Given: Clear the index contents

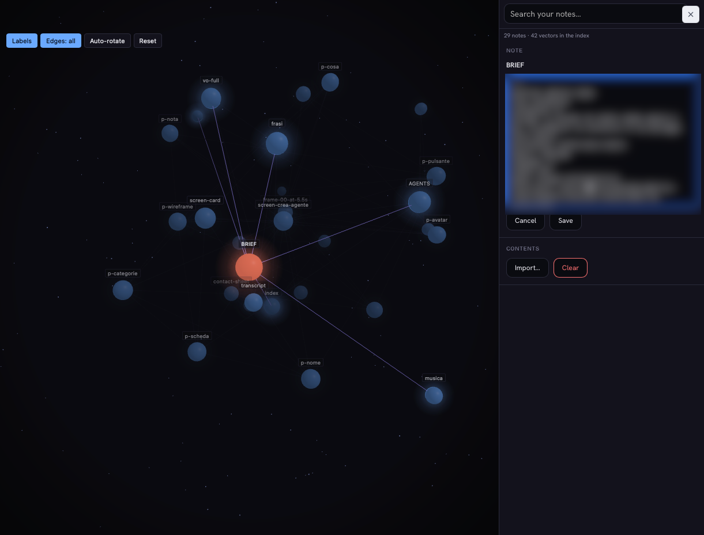Looking at the screenshot, I should pos(570,268).
